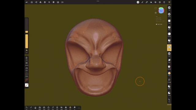196x110 pixels.
Task: Click the Snap shortcut in bottom bar
Action: tap(44, 108)
